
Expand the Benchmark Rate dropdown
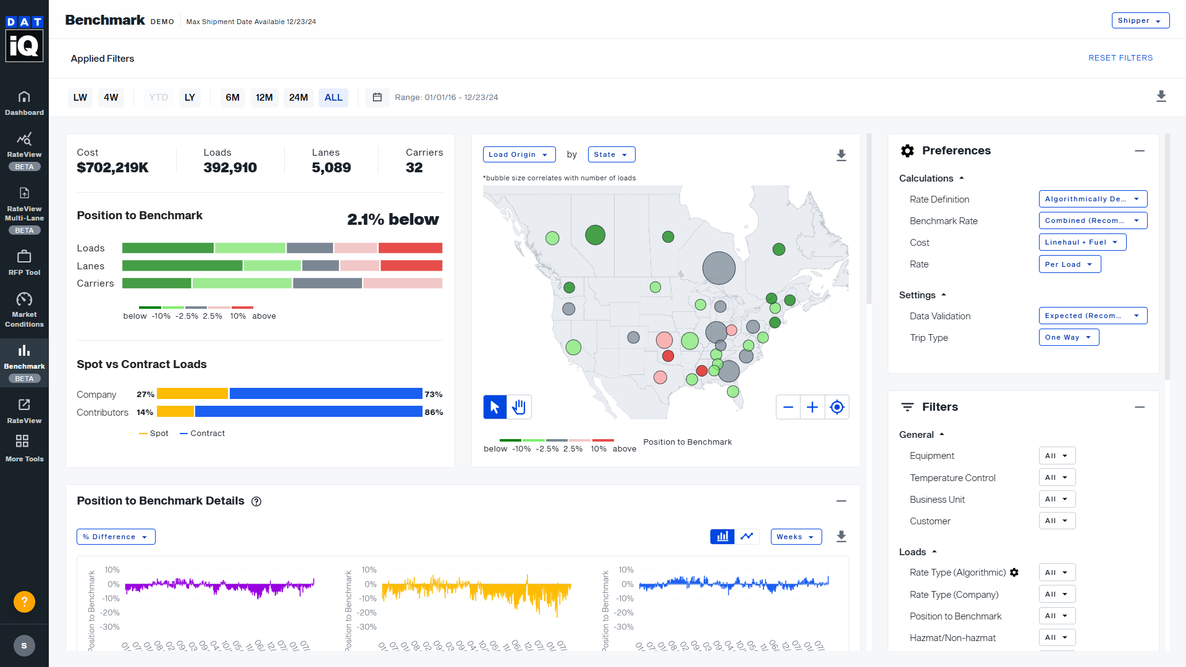pos(1092,220)
